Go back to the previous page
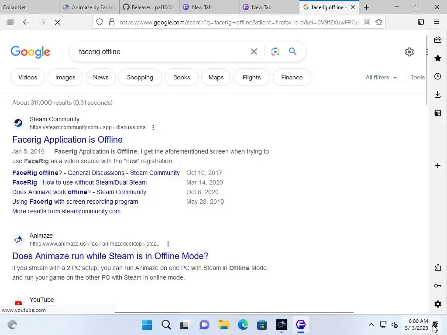Image resolution: width=447 pixels, height=335 pixels. click(x=26, y=22)
